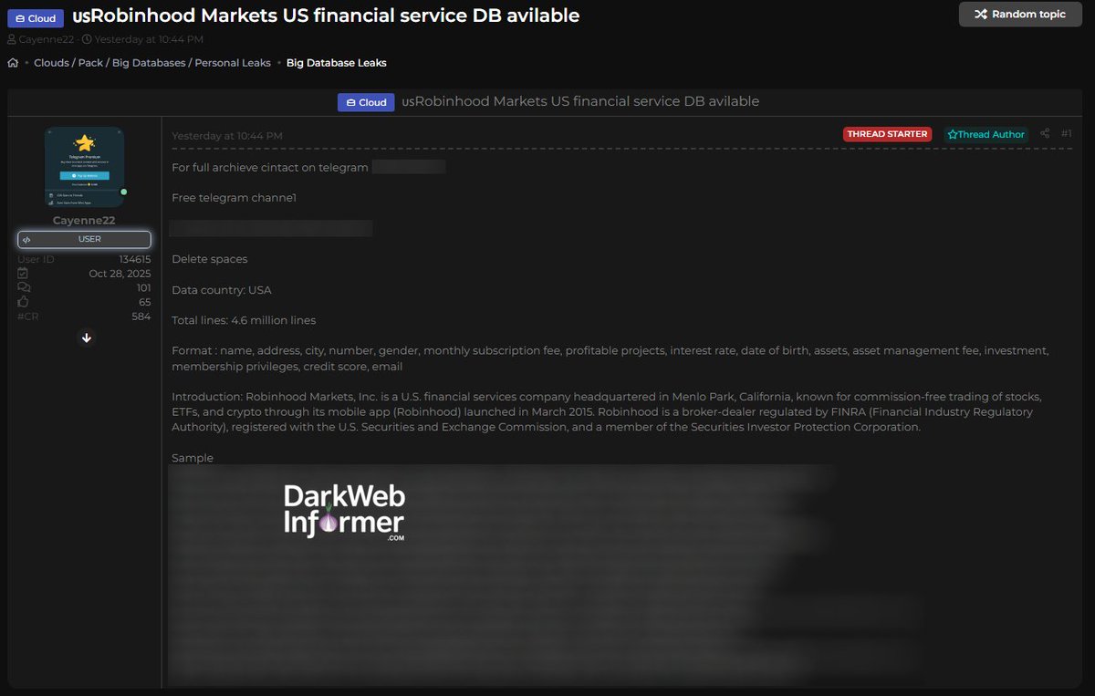Click Yesterday at 10:44 PM under title
Viewport: 1095px width, 696px height.
pyautogui.click(x=149, y=39)
